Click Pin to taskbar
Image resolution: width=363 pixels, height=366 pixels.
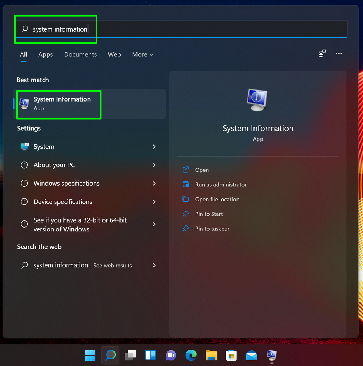click(x=212, y=229)
